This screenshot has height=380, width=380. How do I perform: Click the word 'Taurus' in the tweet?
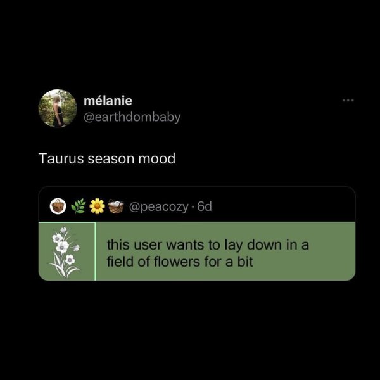tap(61, 158)
